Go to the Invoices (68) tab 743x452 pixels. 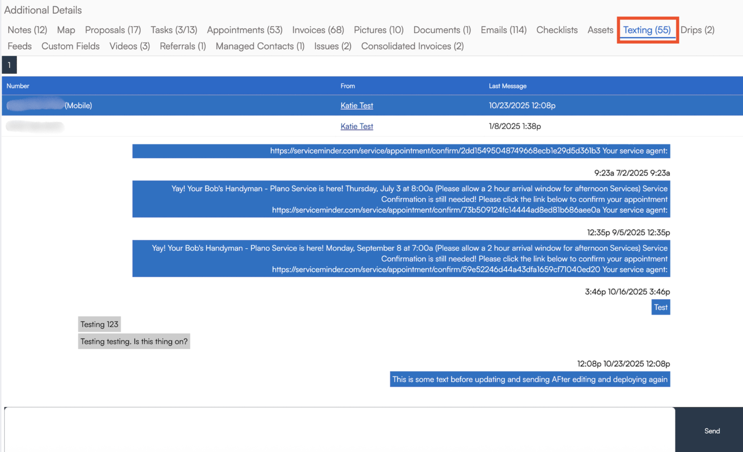[x=318, y=30]
